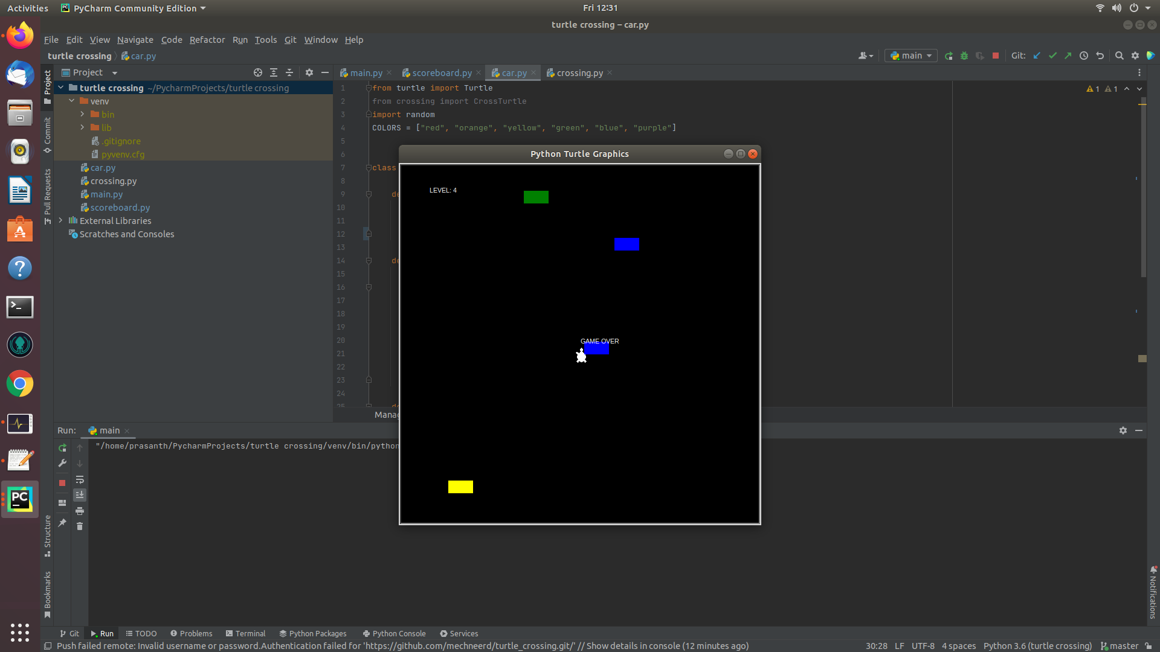This screenshot has height=652, width=1160.
Task: Rerun the main program in Run panel
Action: tap(62, 448)
